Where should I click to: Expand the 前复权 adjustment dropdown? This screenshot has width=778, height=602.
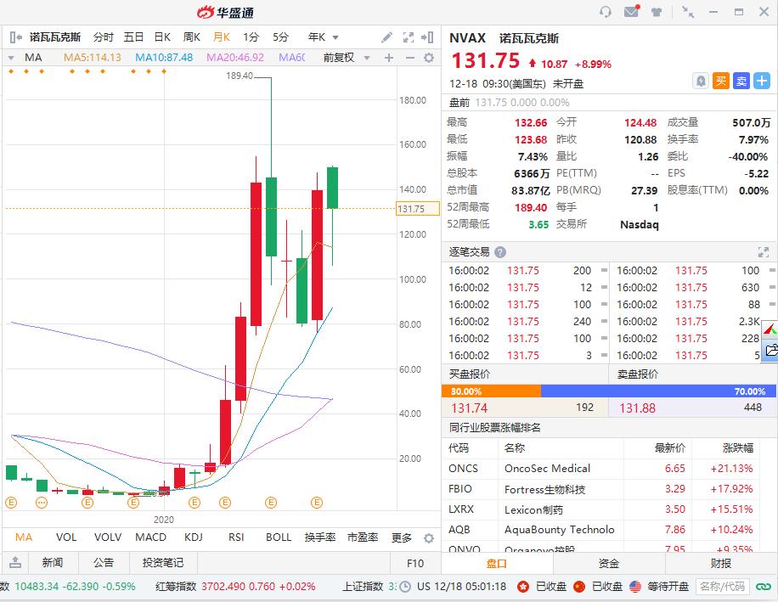(x=367, y=58)
